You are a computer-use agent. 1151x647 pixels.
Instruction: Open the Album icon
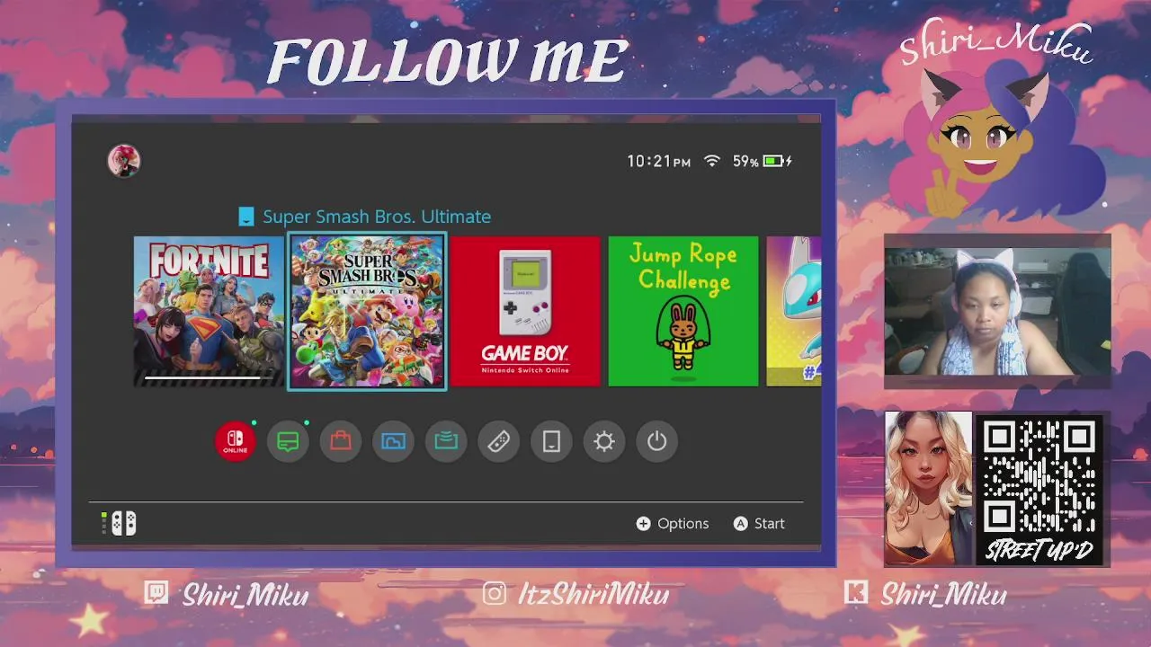tap(393, 441)
